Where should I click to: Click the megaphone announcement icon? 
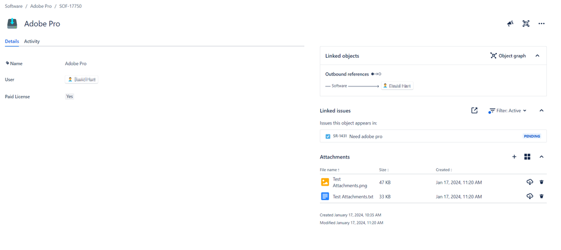pos(510,24)
